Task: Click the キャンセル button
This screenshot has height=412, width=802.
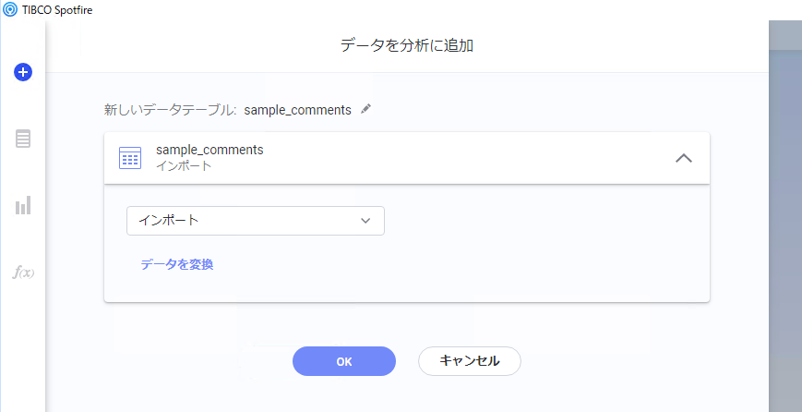Action: tap(470, 361)
